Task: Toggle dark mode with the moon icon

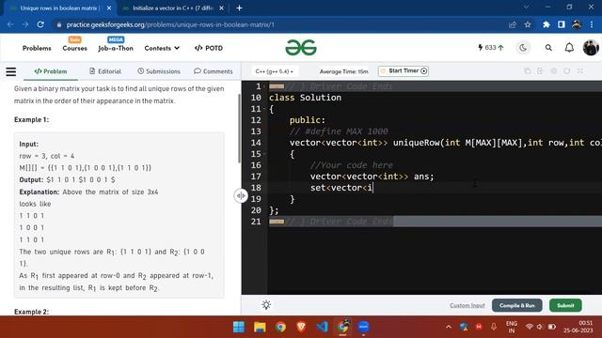Action: [523, 48]
